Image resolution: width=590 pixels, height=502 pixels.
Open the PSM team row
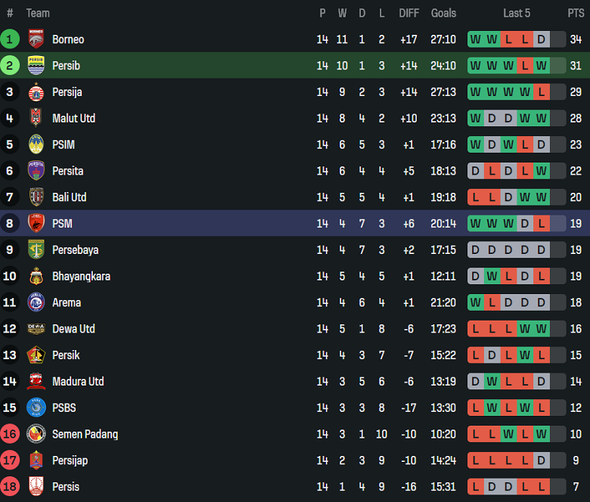coord(63,224)
